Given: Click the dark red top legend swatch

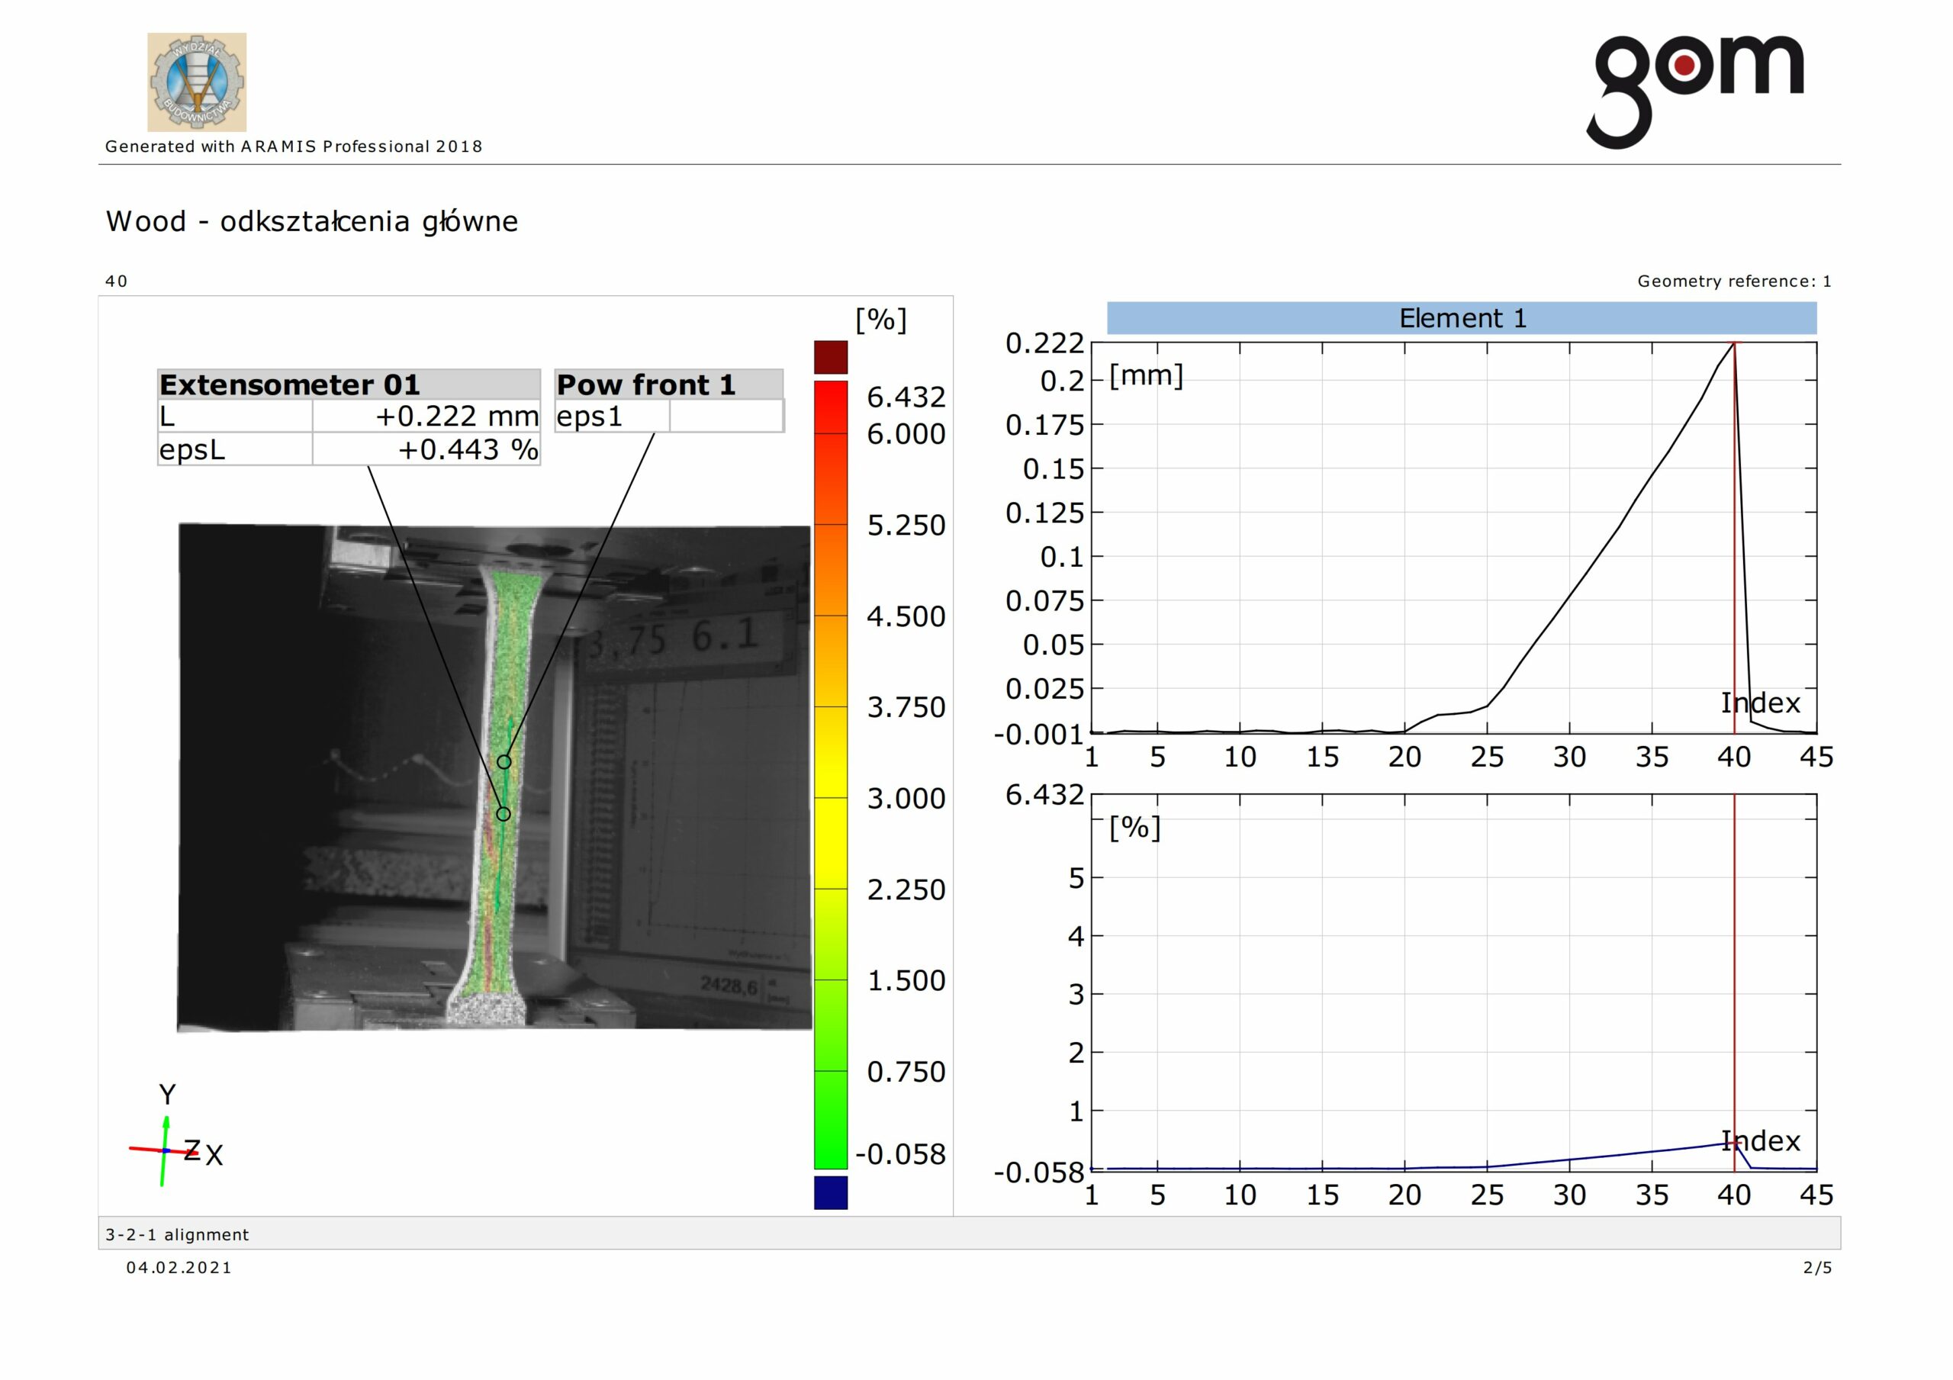Looking at the screenshot, I should coord(831,357).
